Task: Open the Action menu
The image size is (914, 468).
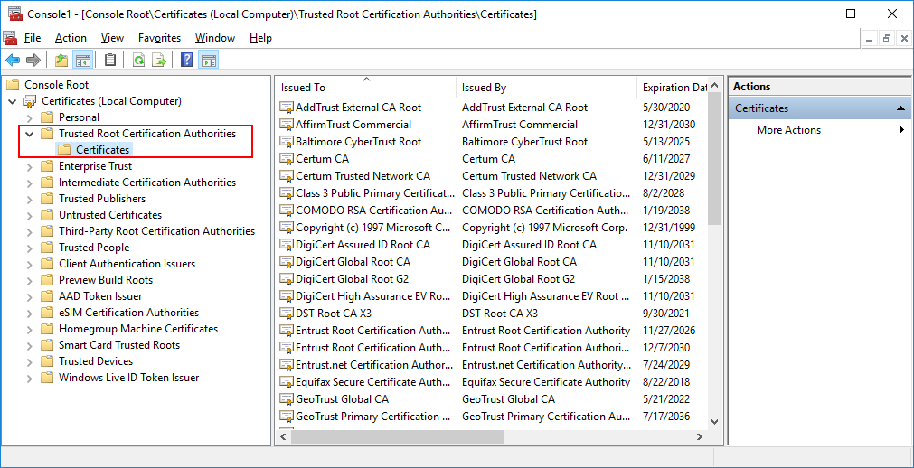Action: coord(71,38)
